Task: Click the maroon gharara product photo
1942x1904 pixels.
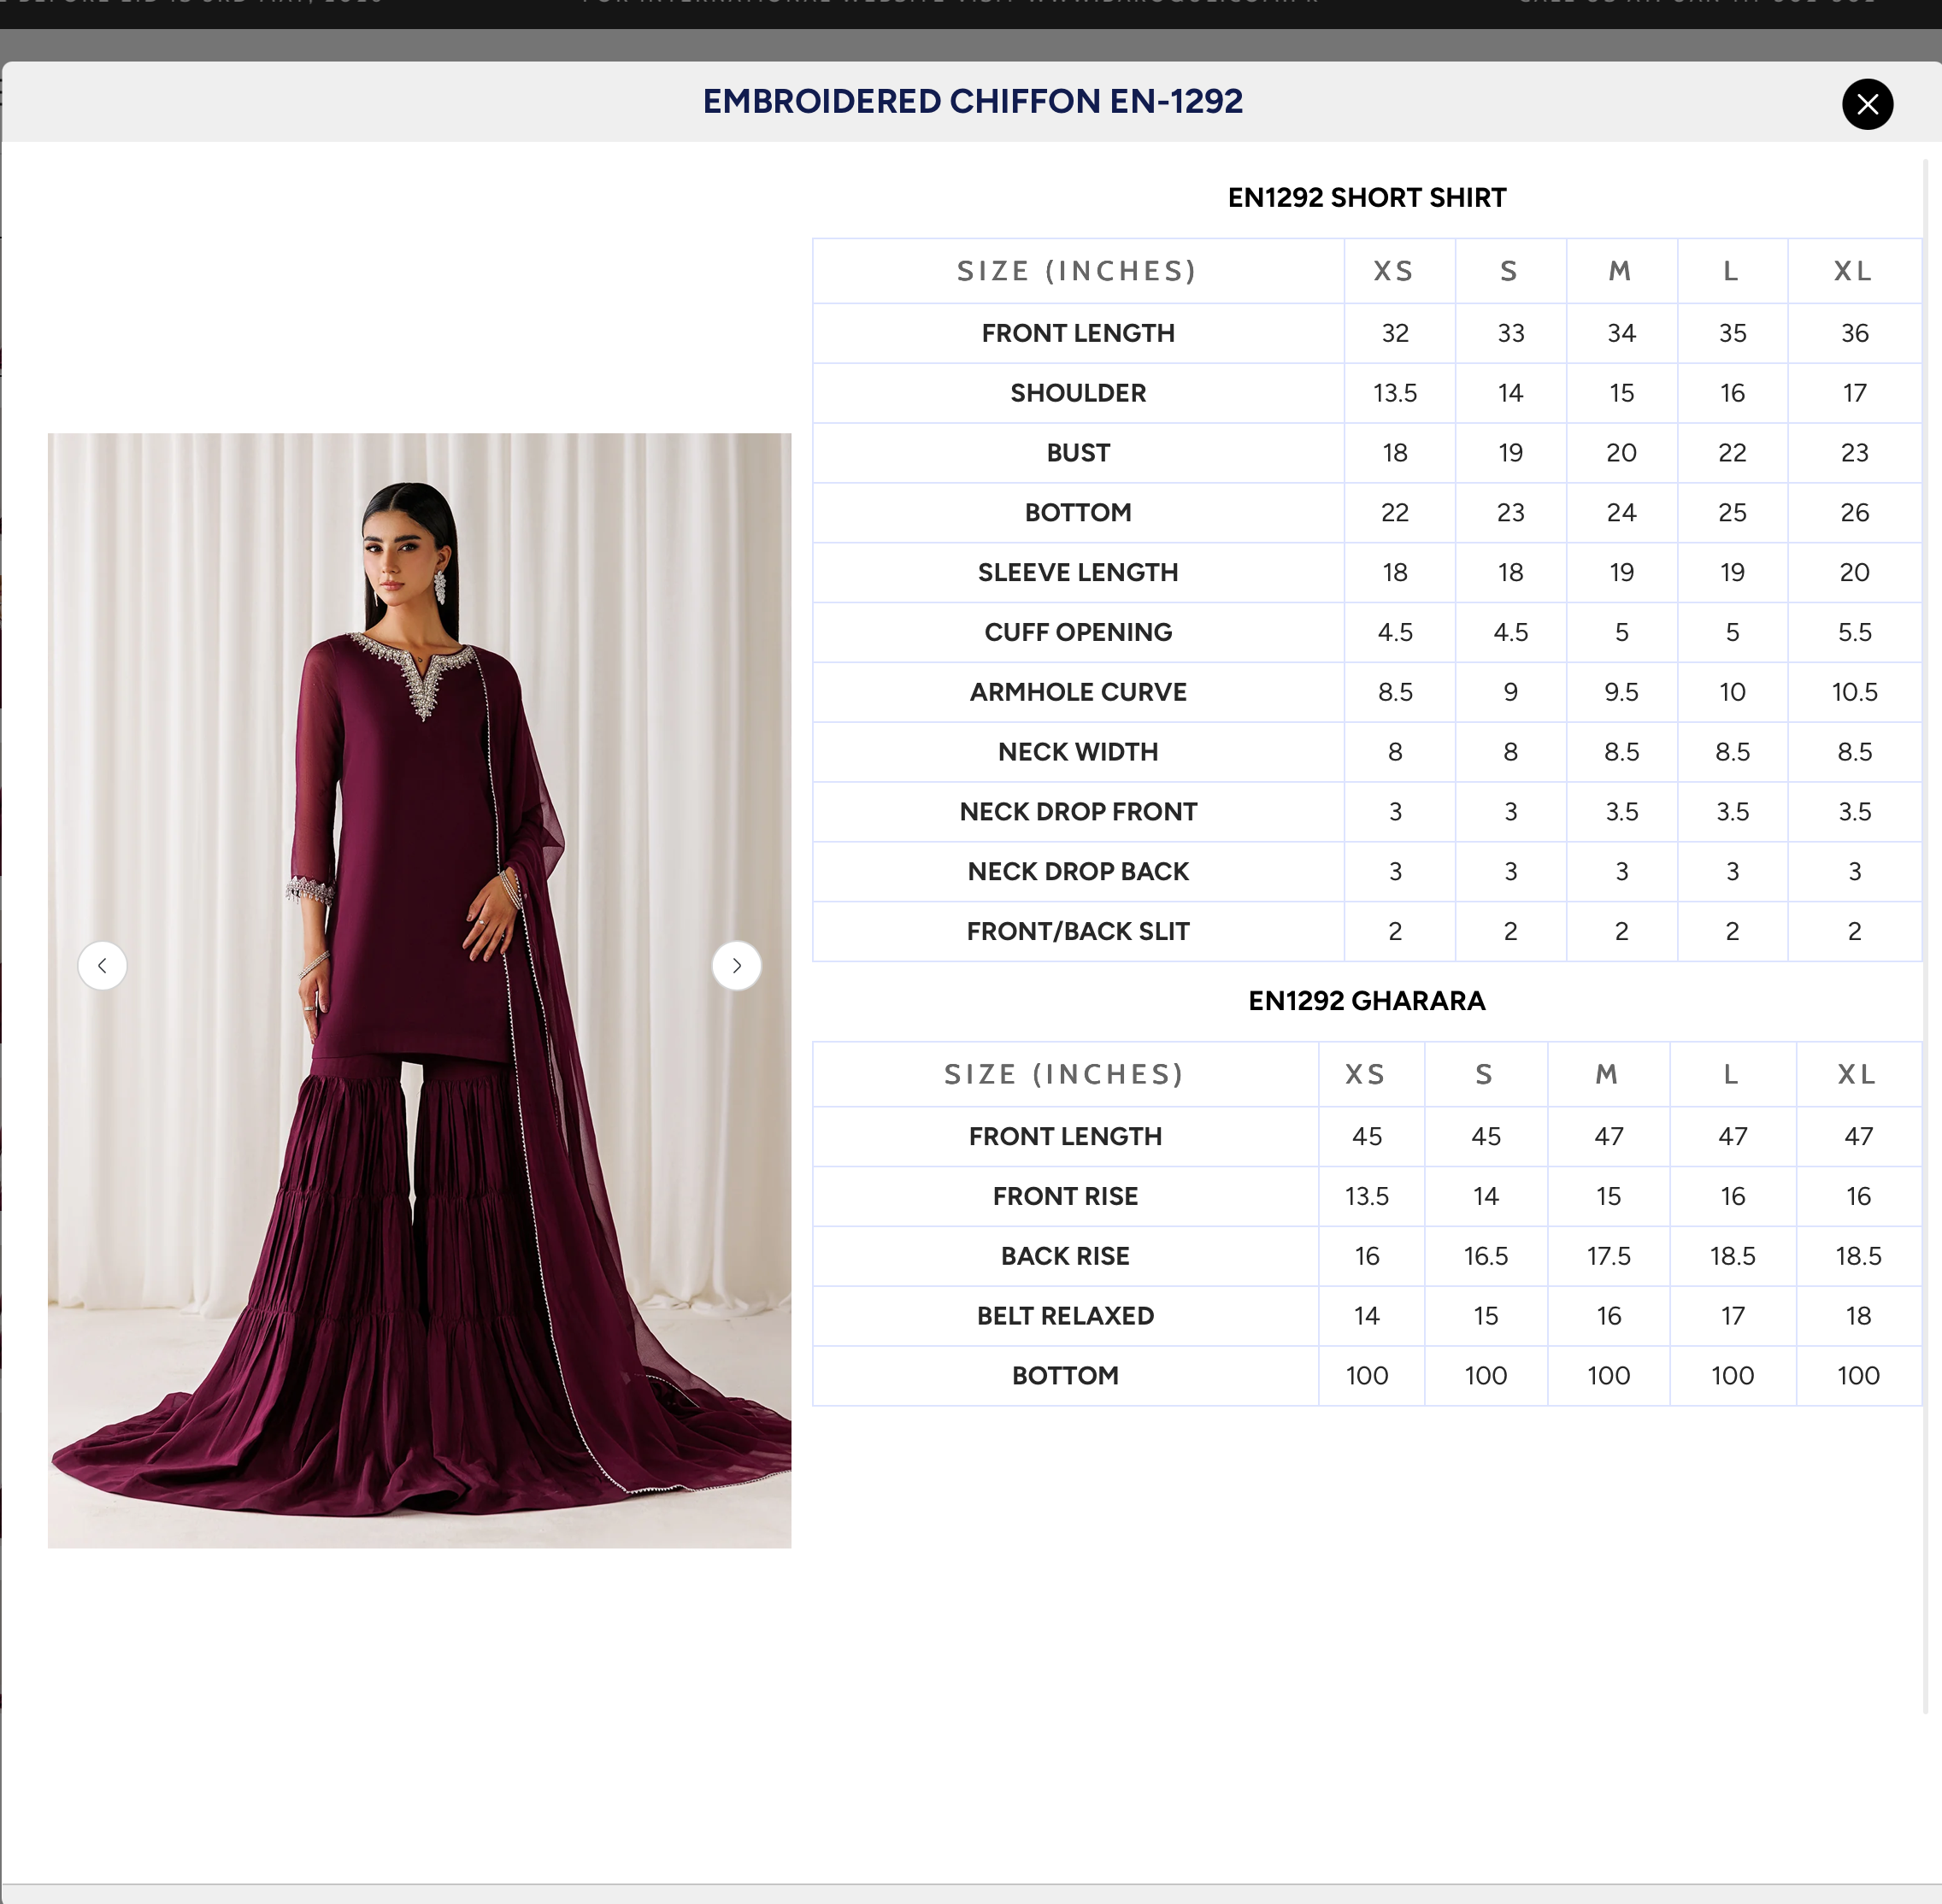Action: 419,990
